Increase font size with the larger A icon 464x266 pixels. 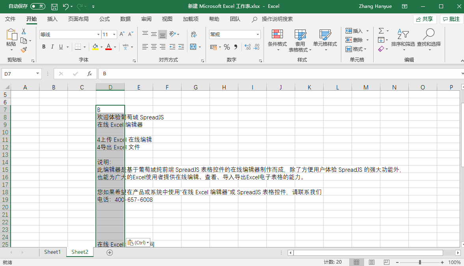122,34
